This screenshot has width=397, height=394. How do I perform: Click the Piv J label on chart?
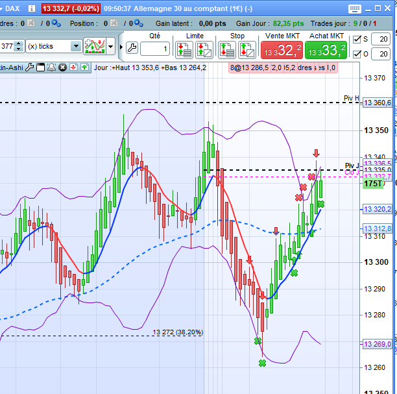click(352, 166)
